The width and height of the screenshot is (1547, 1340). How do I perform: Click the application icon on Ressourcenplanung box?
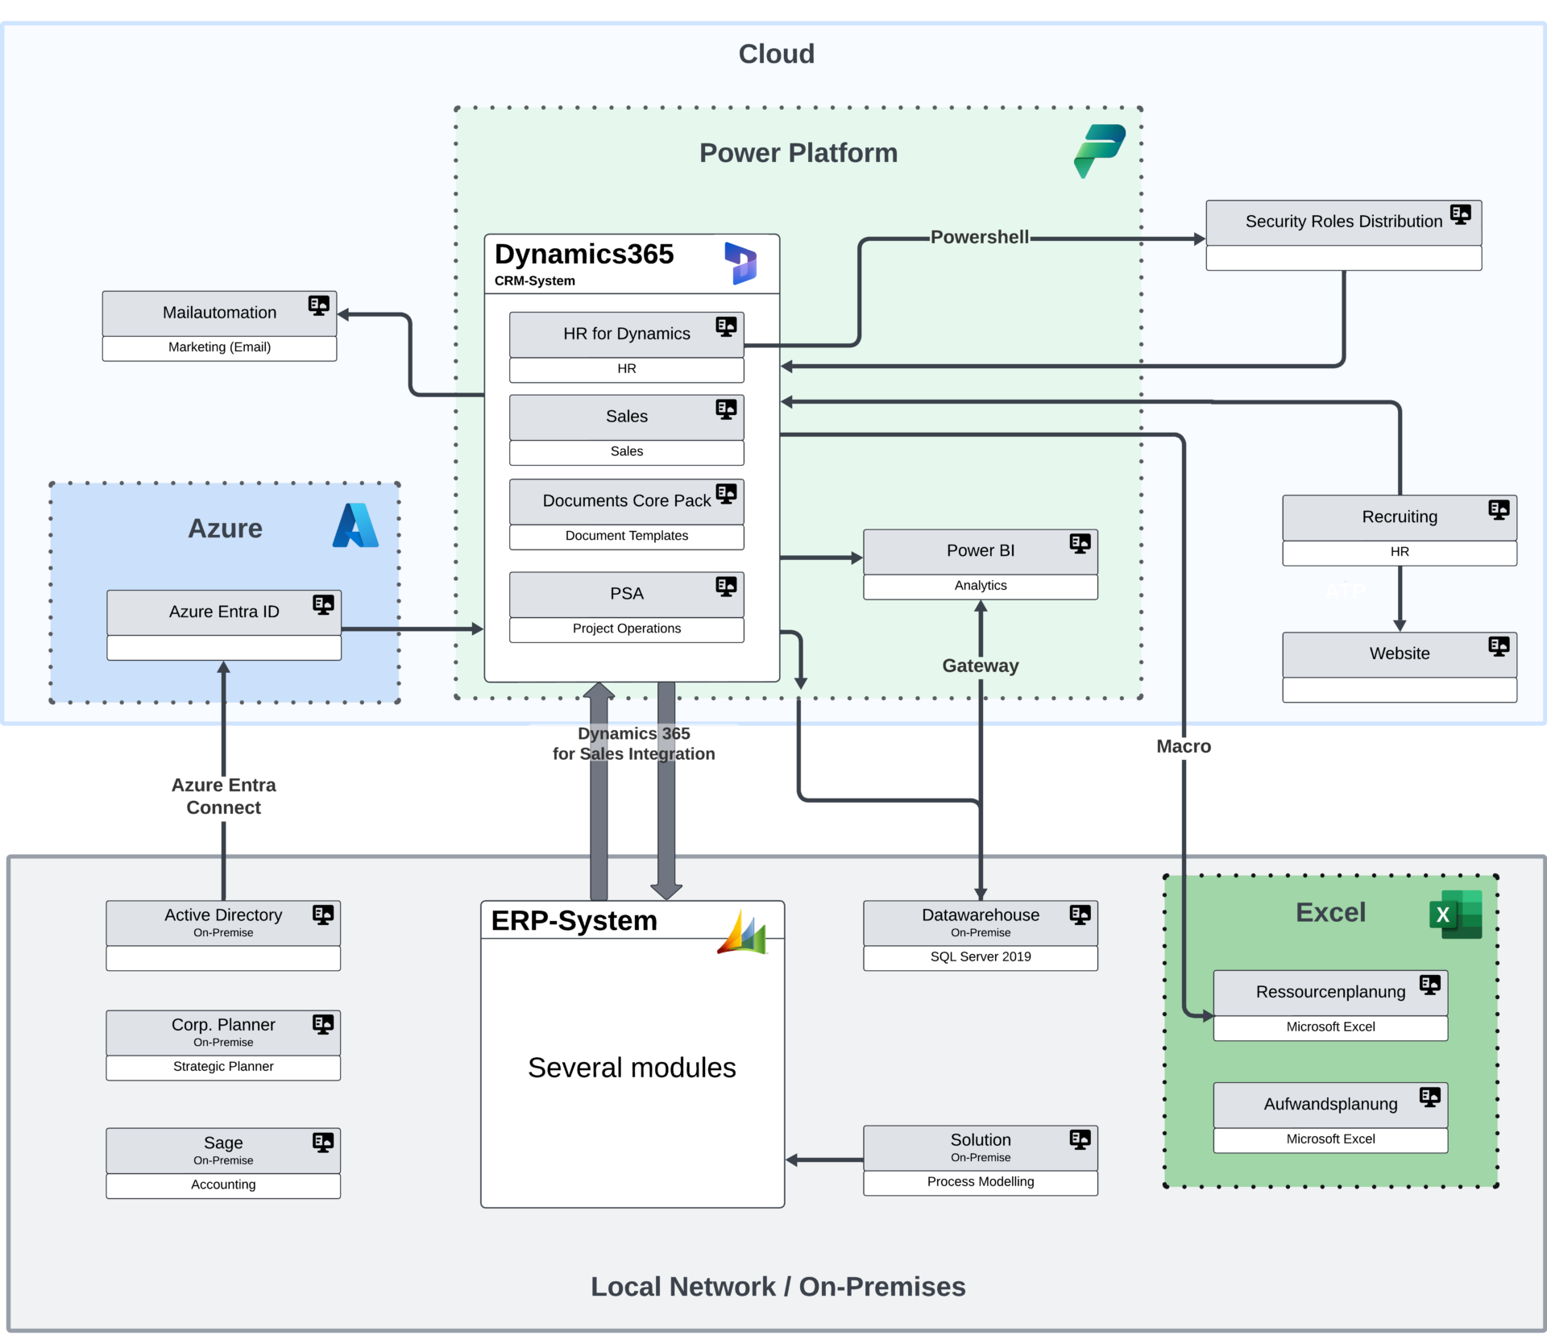pyautogui.click(x=1430, y=985)
